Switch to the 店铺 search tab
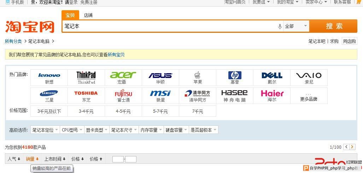 (x=88, y=15)
